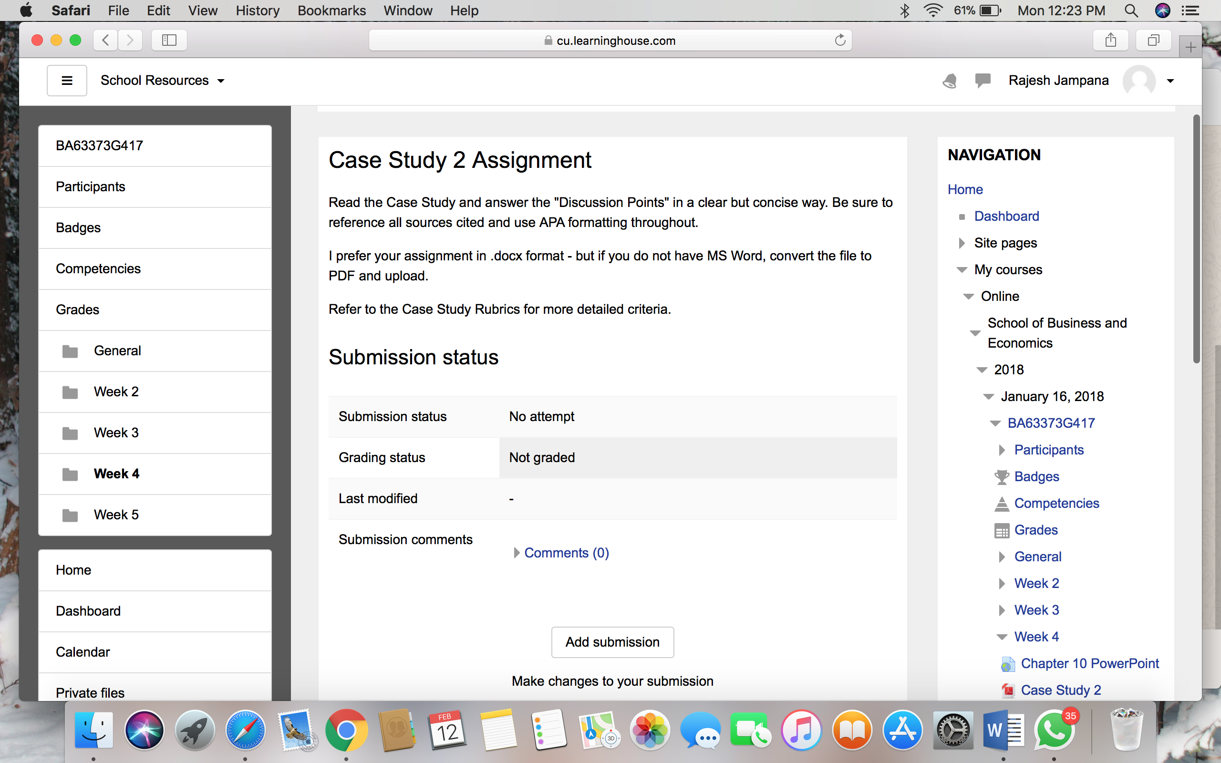Open BA63373G417 course link in Navigation
1221x763 pixels.
tap(1051, 423)
